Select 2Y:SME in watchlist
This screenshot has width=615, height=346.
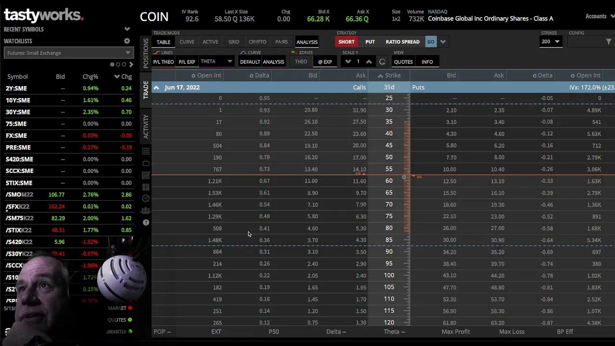tap(68, 88)
